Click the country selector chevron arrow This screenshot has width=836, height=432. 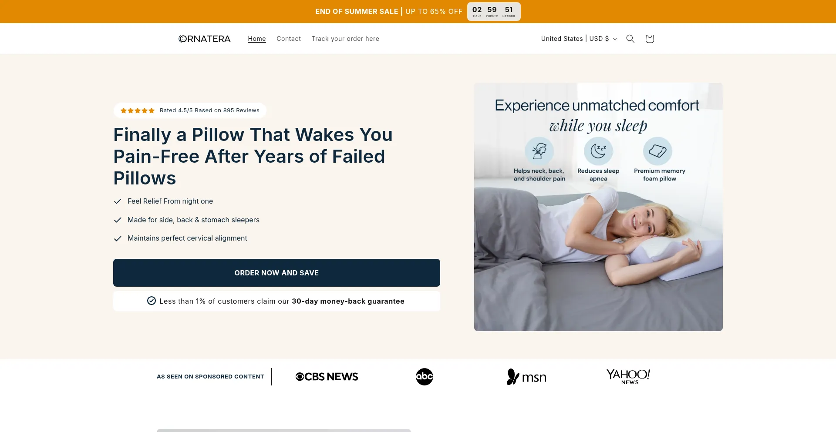pyautogui.click(x=615, y=39)
